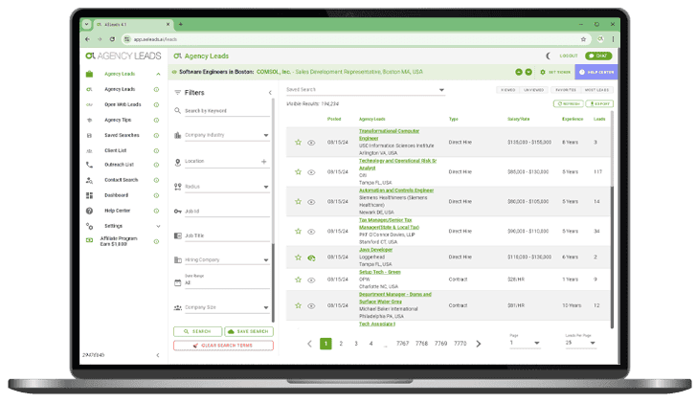696x403 pixels.
Task: Click the ticker up round button
Action: pyautogui.click(x=519, y=72)
